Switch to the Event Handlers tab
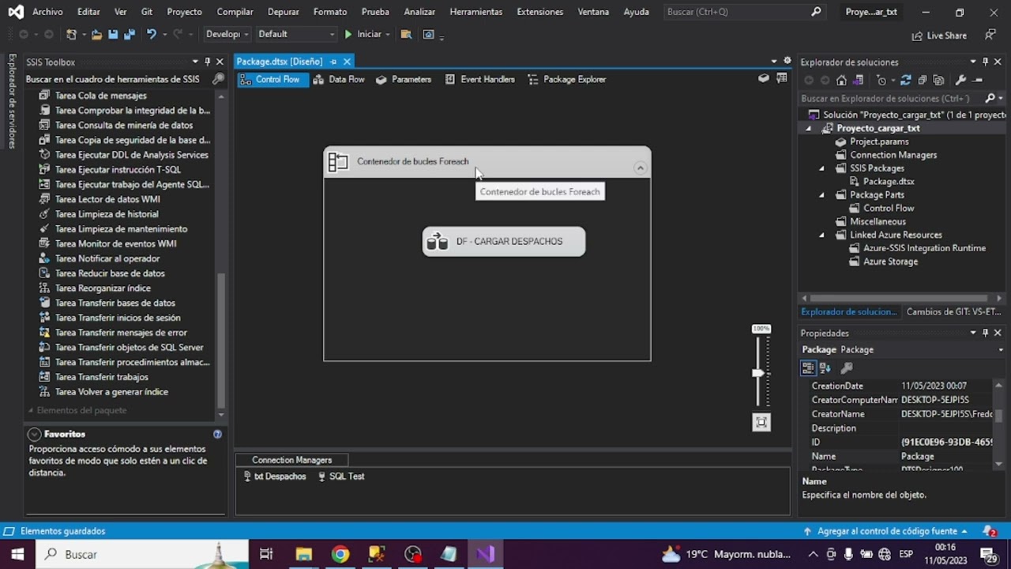Viewport: 1011px width, 569px height. (479, 79)
